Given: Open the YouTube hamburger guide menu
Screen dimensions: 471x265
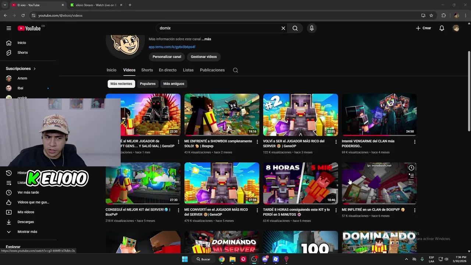Looking at the screenshot, I should tap(9, 28).
